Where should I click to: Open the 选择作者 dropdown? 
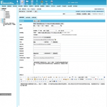click(x=48, y=42)
